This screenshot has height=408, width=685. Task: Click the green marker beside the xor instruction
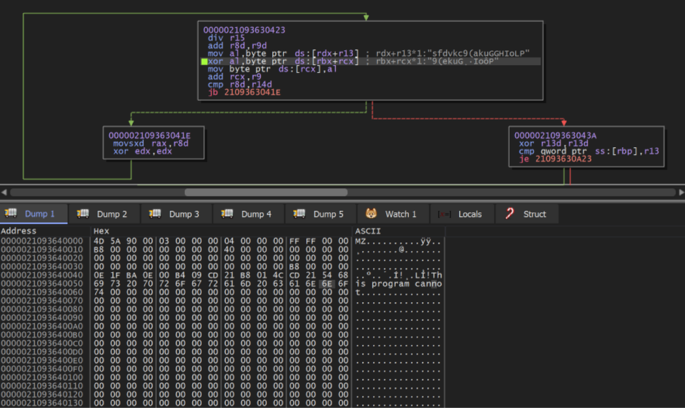(x=204, y=61)
